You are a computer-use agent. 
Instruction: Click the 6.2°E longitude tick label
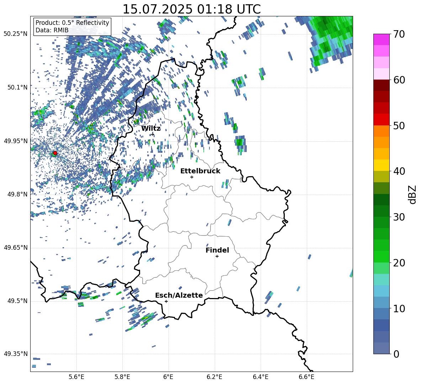214,377
